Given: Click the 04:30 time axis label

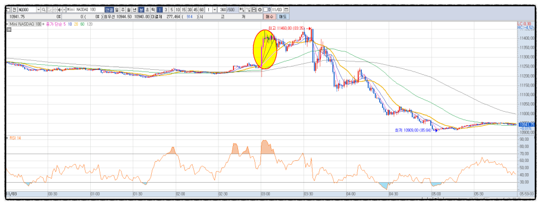Looking at the screenshot, I should point(393,194).
